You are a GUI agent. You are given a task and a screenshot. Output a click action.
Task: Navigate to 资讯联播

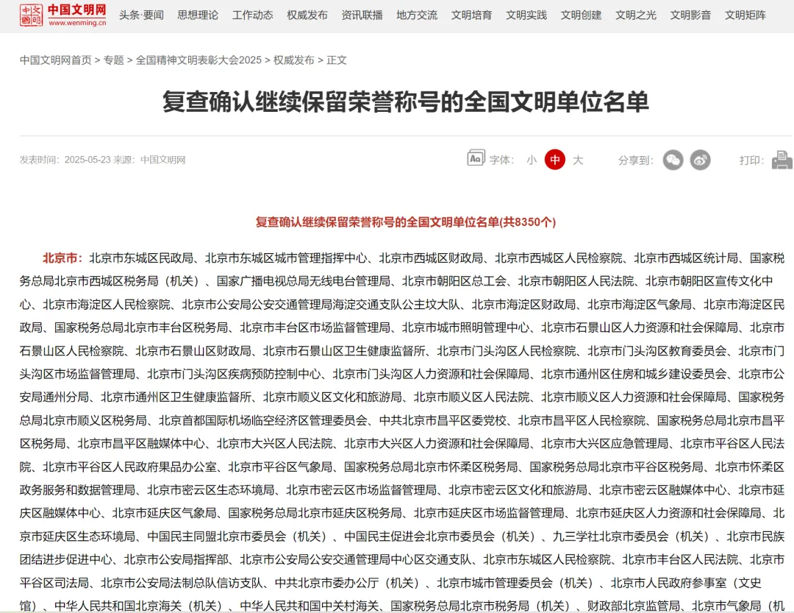(362, 15)
